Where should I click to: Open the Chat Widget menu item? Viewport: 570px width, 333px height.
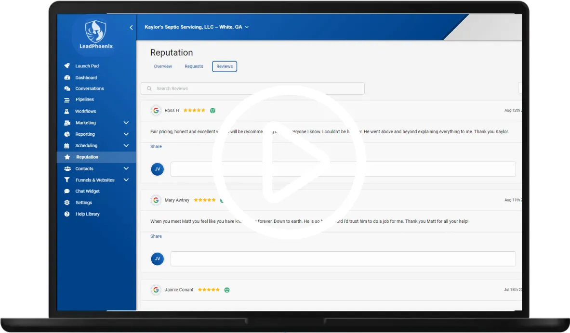(x=87, y=191)
